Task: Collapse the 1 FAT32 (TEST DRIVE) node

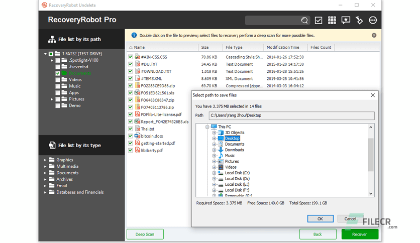Action: click(x=45, y=54)
